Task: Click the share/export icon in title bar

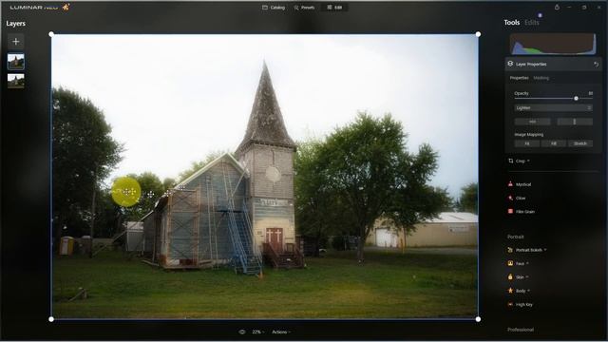Action: [x=557, y=8]
